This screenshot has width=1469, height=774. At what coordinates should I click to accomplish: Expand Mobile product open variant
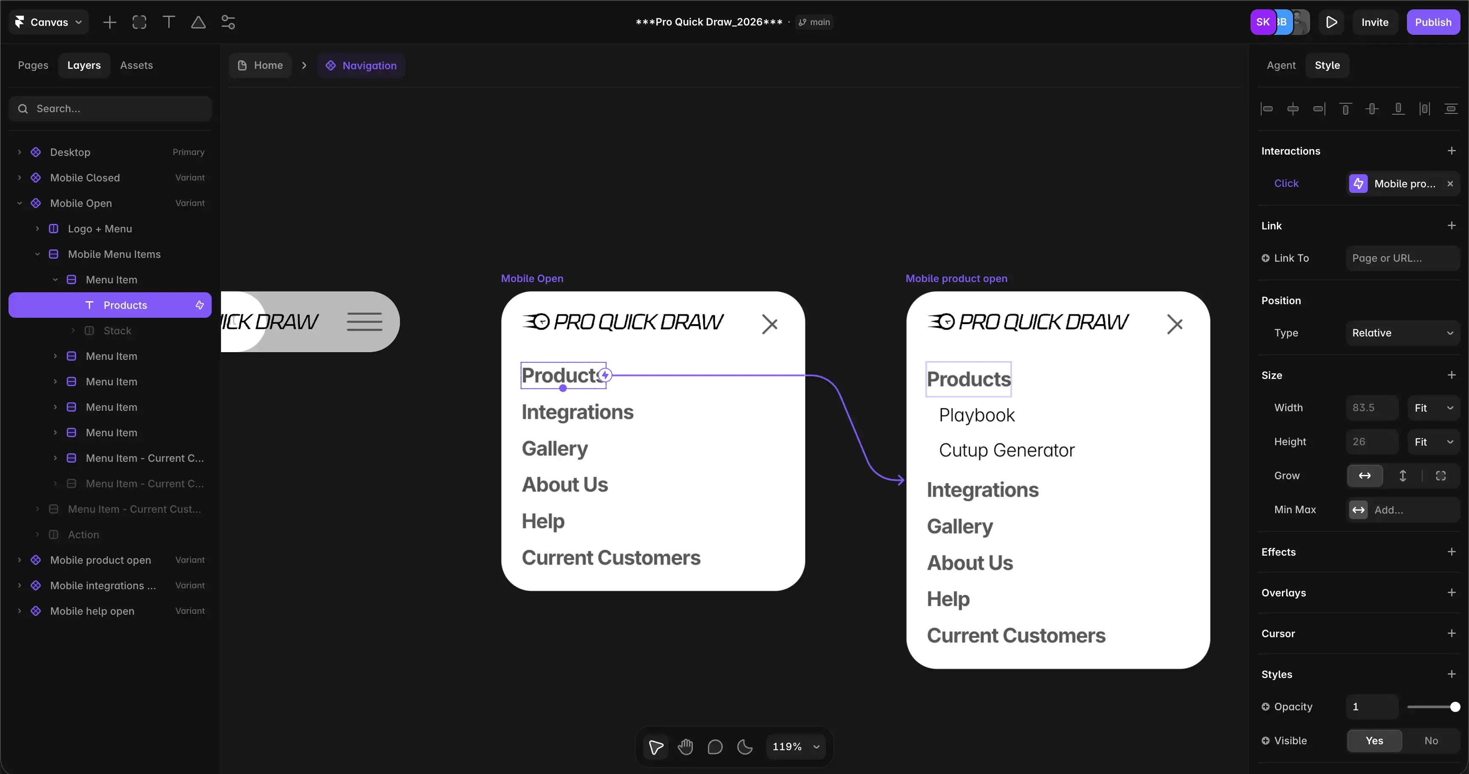click(20, 560)
